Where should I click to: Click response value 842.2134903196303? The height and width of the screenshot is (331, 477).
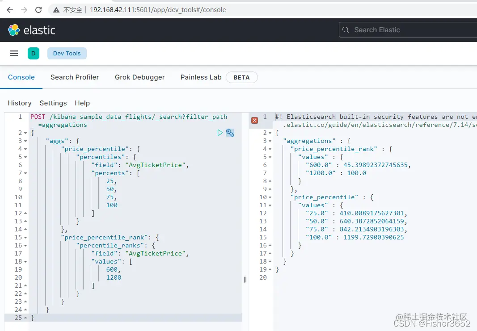coord(372,230)
